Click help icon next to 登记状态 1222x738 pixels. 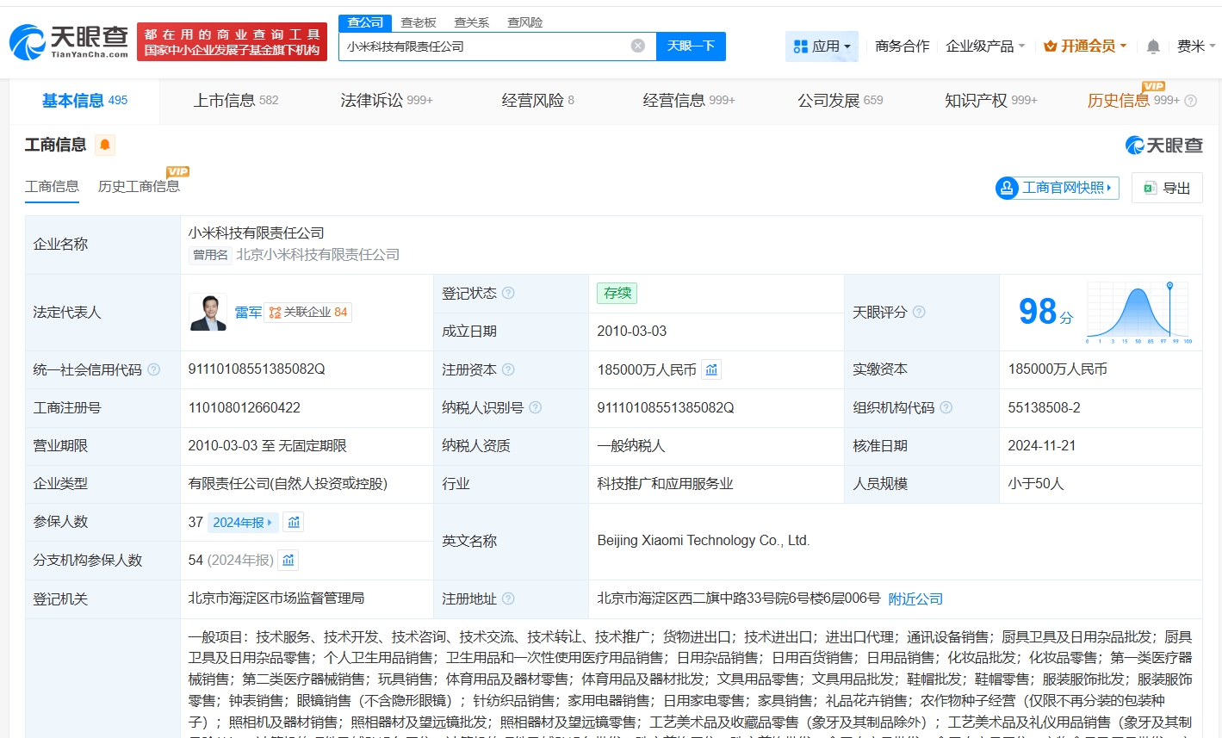tap(508, 293)
